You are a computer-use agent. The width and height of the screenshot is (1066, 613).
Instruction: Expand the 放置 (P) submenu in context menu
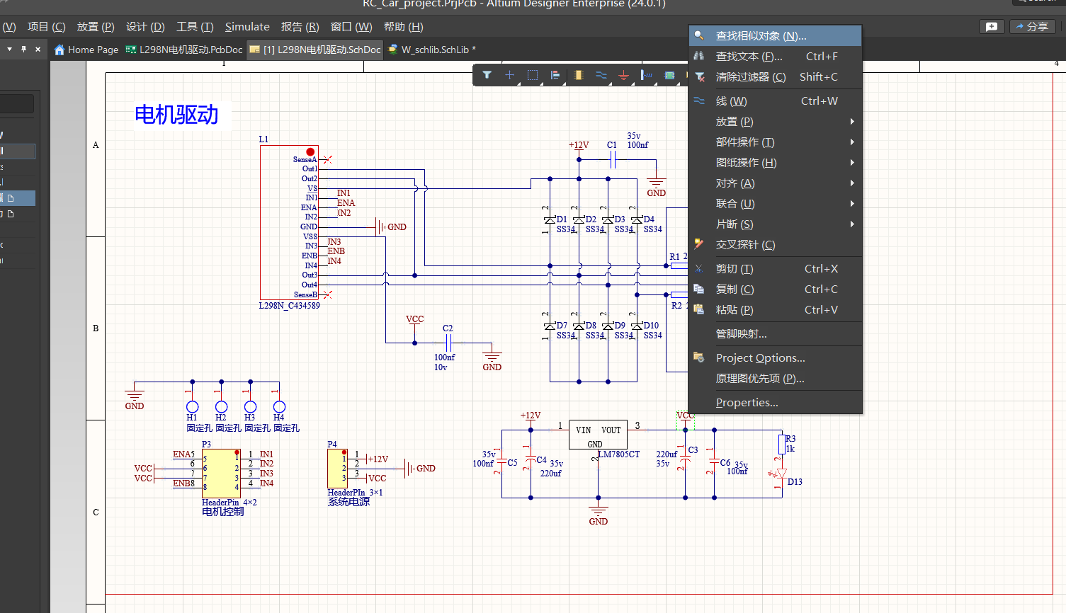tap(775, 121)
